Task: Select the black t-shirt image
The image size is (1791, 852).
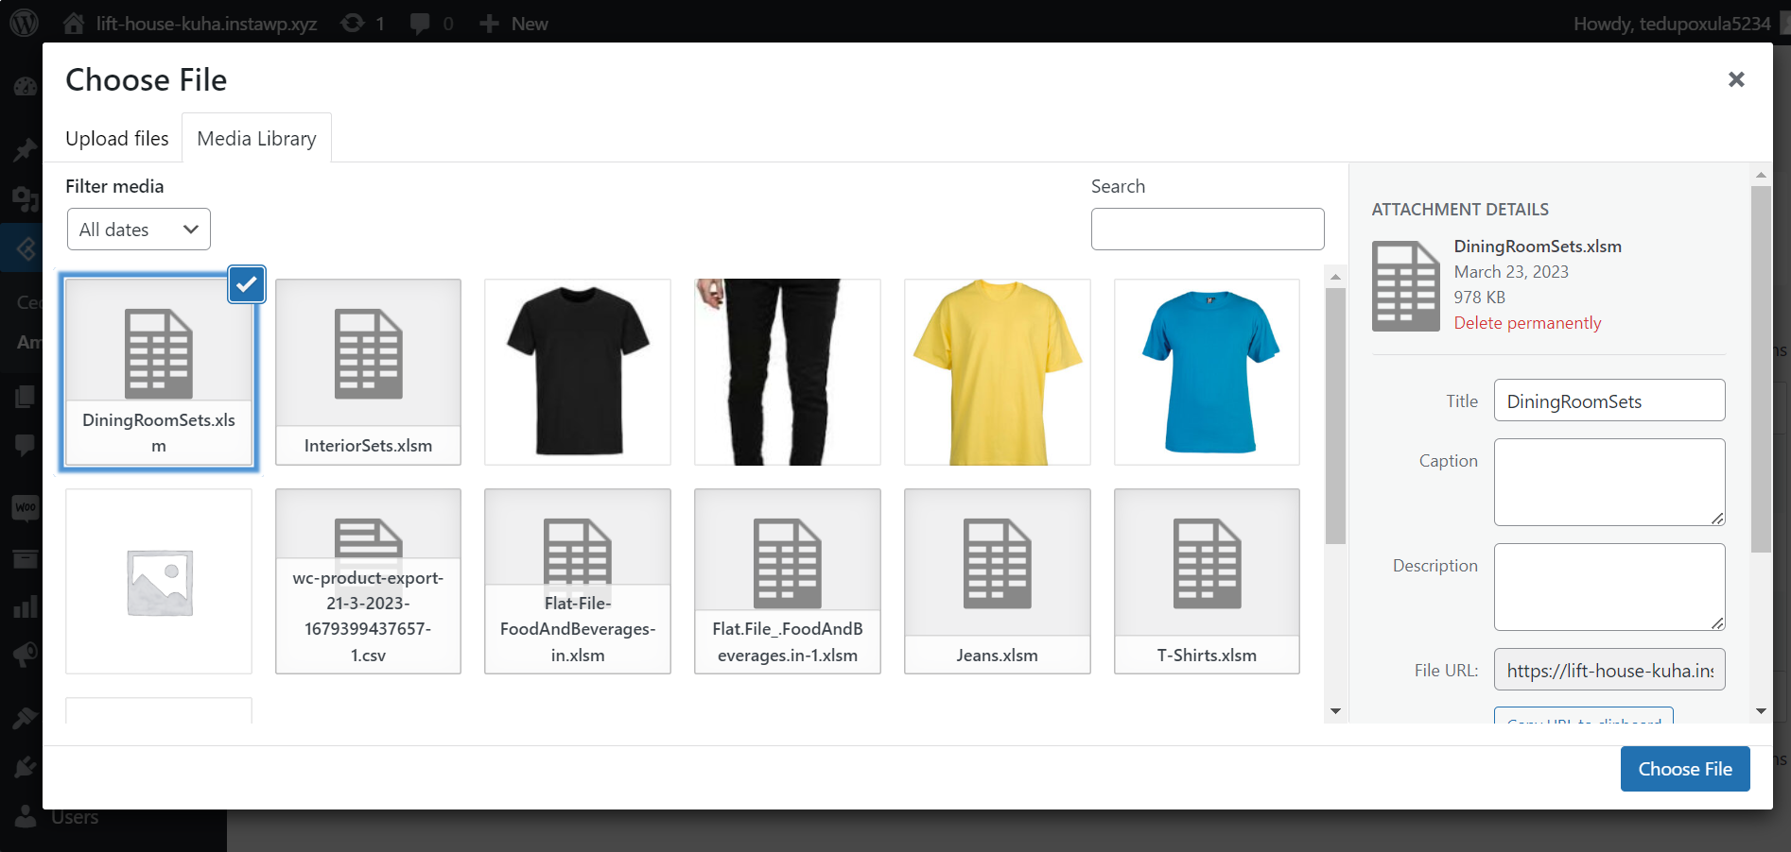Action: pos(578,372)
